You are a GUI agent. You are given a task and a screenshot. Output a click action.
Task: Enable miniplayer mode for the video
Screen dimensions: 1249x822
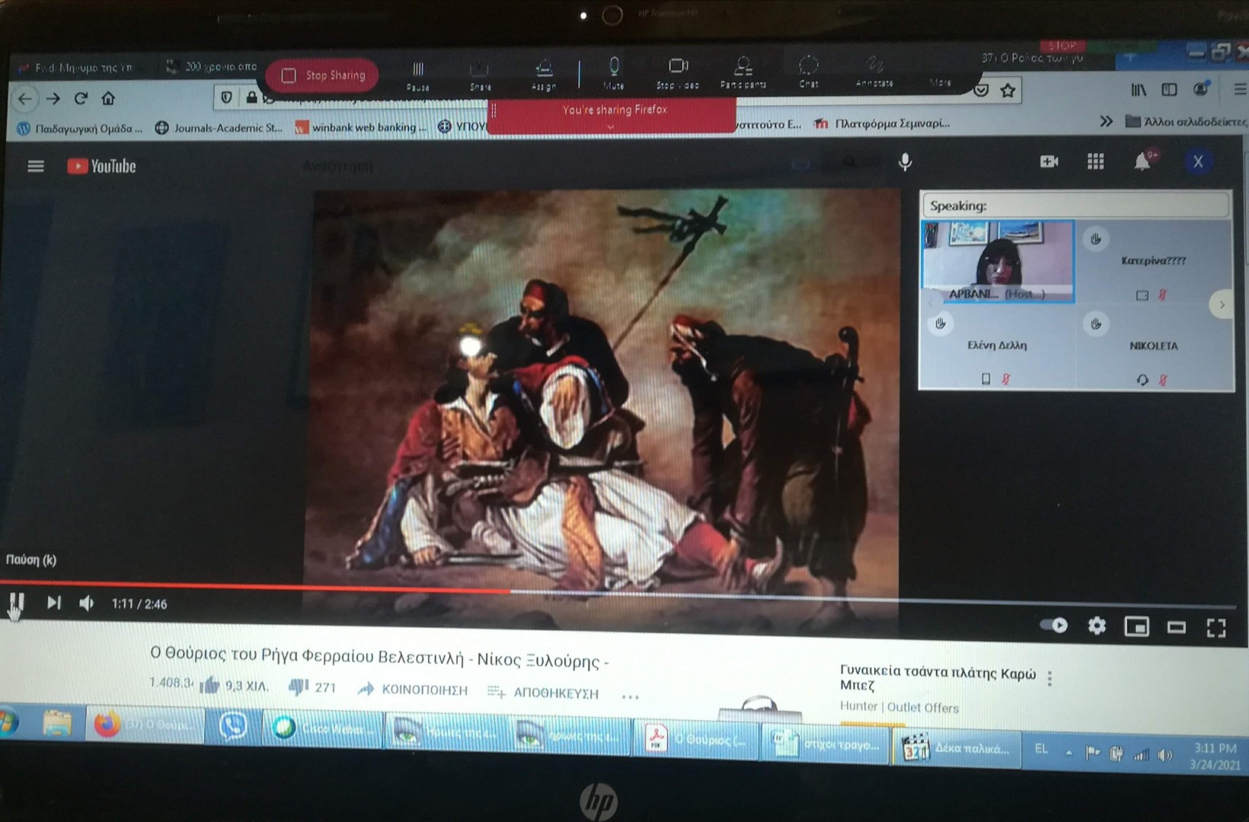(x=1136, y=627)
